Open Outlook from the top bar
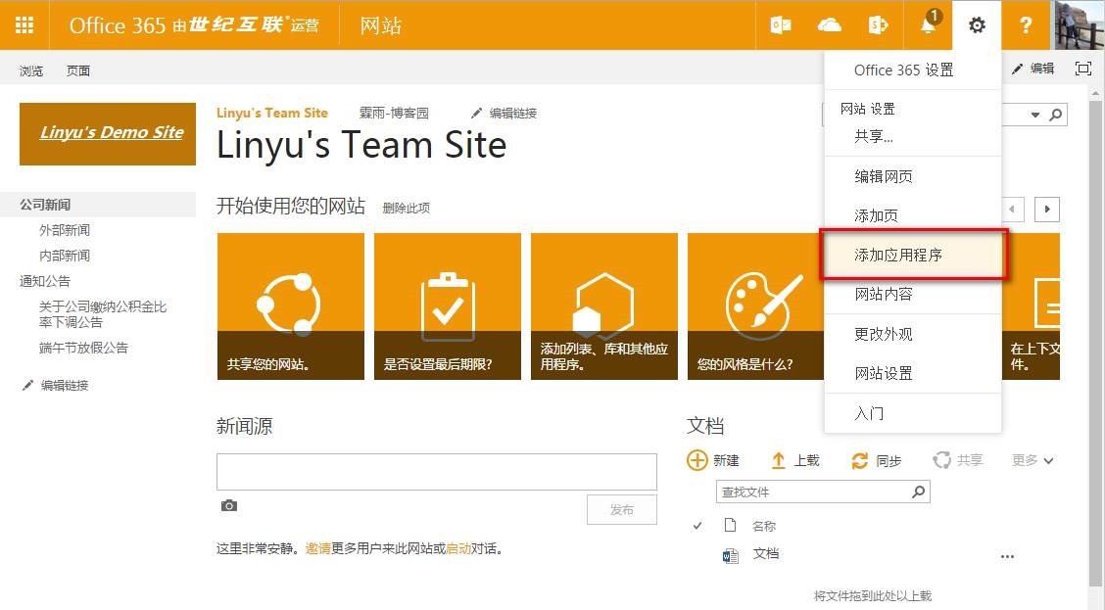The image size is (1105, 610). tap(781, 25)
